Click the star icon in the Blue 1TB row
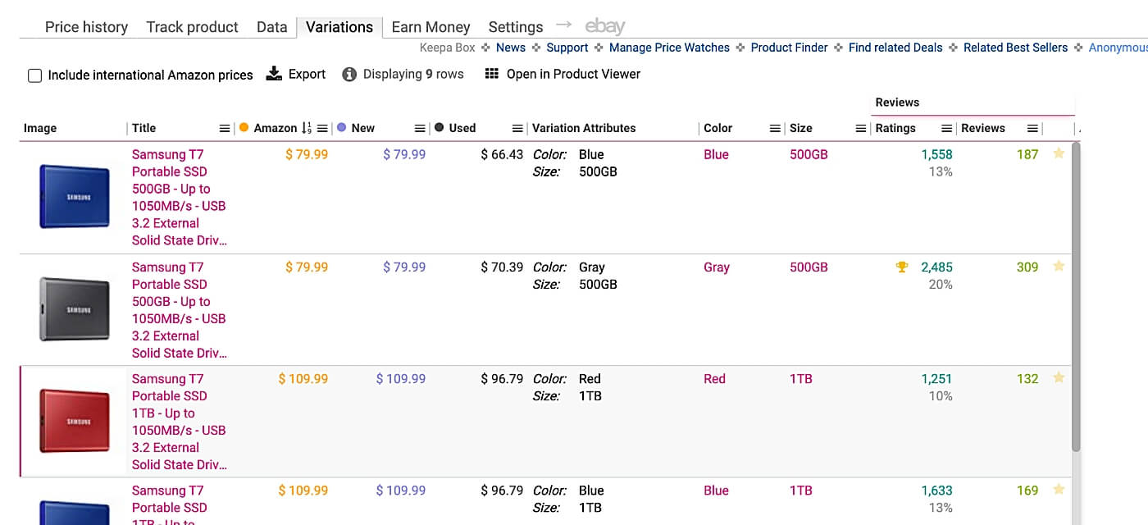This screenshot has height=525, width=1148. (x=1059, y=489)
